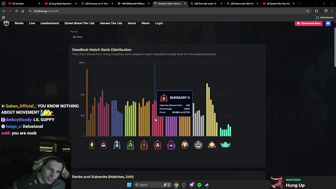Click the silver Phantom rank badge
The height and width of the screenshot is (189, 336).
[198, 145]
